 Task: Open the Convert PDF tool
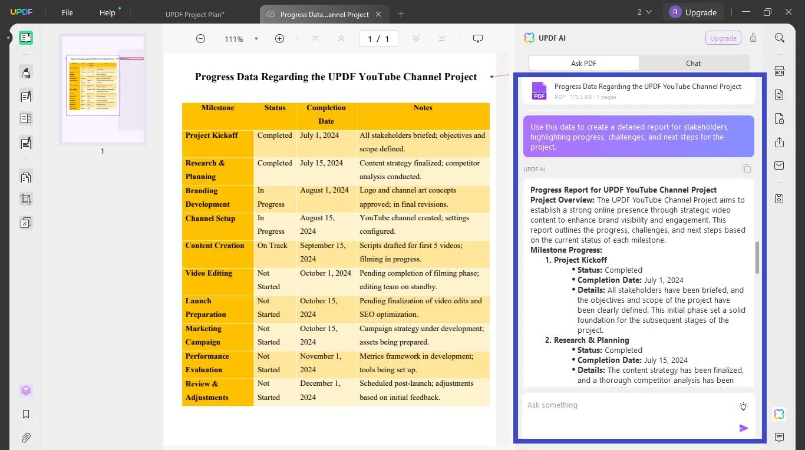(x=779, y=95)
